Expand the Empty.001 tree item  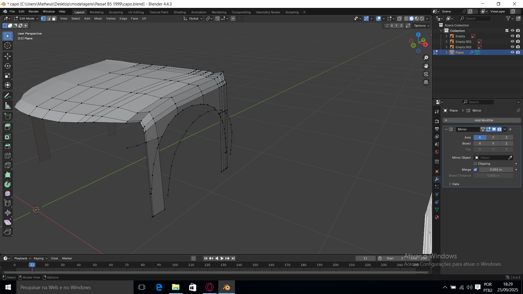446,42
